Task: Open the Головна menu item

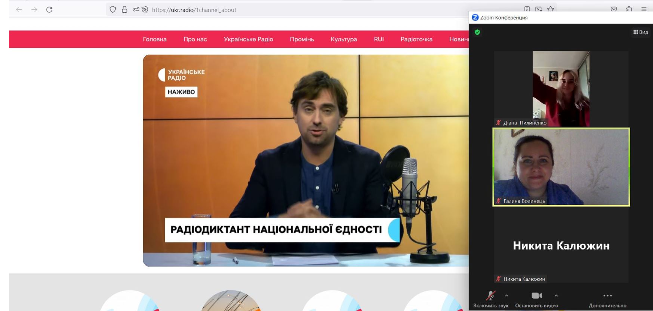Action: [x=154, y=39]
